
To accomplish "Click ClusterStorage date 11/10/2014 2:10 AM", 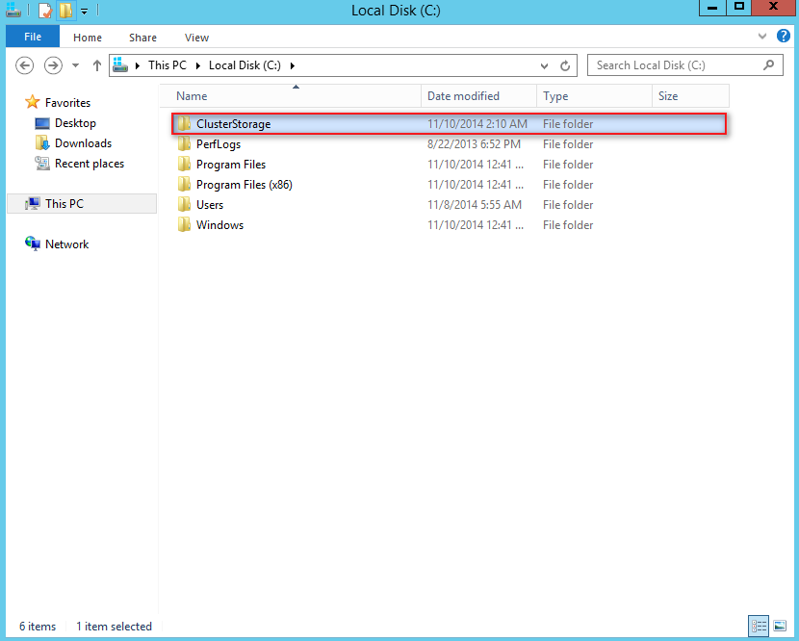I will tap(477, 124).
